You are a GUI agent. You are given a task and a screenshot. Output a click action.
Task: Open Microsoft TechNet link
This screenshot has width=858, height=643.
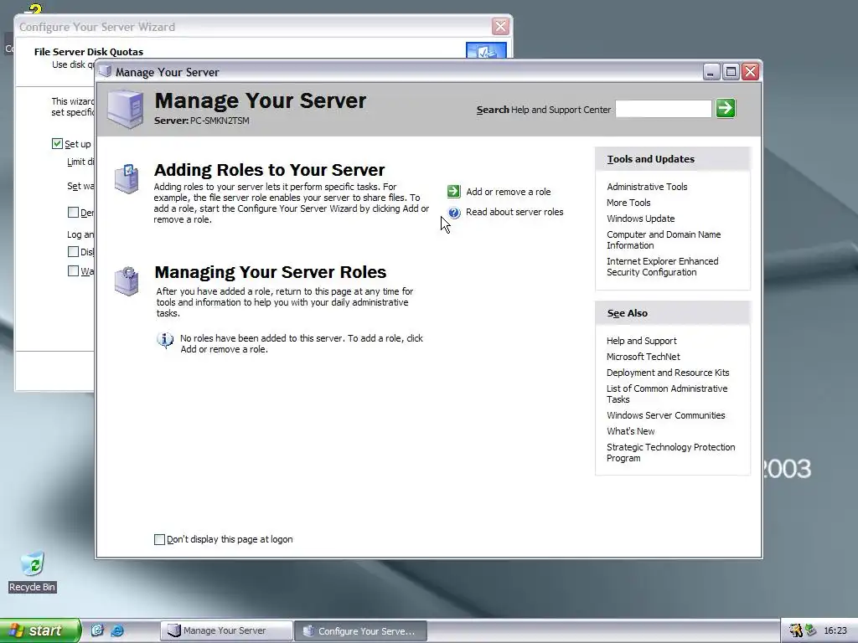click(x=643, y=357)
